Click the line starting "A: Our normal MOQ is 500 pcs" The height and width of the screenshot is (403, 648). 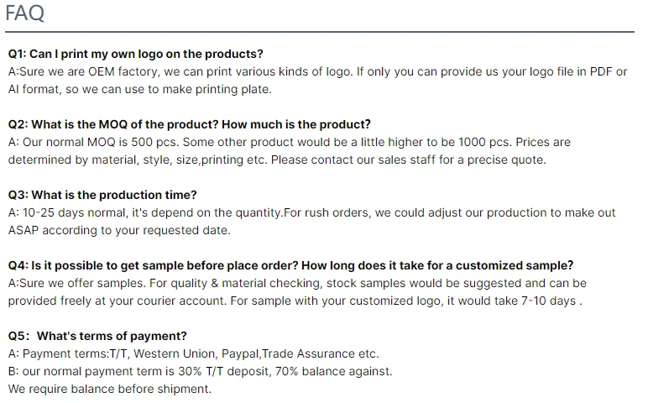(x=290, y=142)
